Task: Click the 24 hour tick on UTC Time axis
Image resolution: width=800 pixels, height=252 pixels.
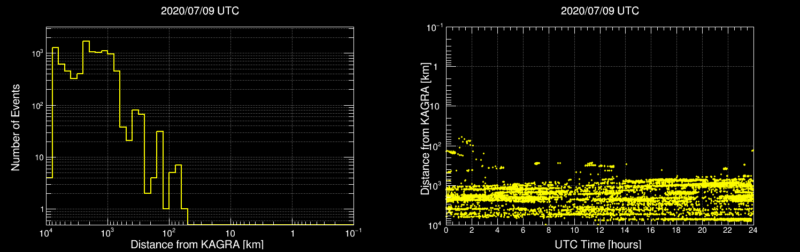Action: point(753,231)
